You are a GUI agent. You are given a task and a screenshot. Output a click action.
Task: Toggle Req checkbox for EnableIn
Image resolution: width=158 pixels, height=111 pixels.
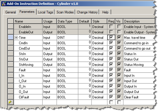pyautogui.click(x=111, y=26)
